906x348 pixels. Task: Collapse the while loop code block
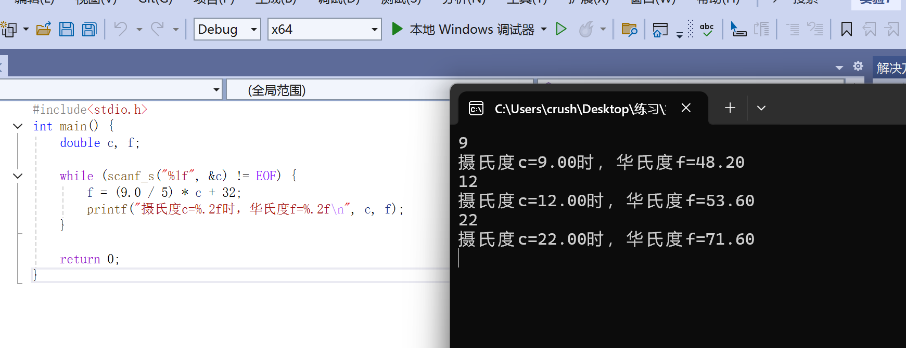18,176
